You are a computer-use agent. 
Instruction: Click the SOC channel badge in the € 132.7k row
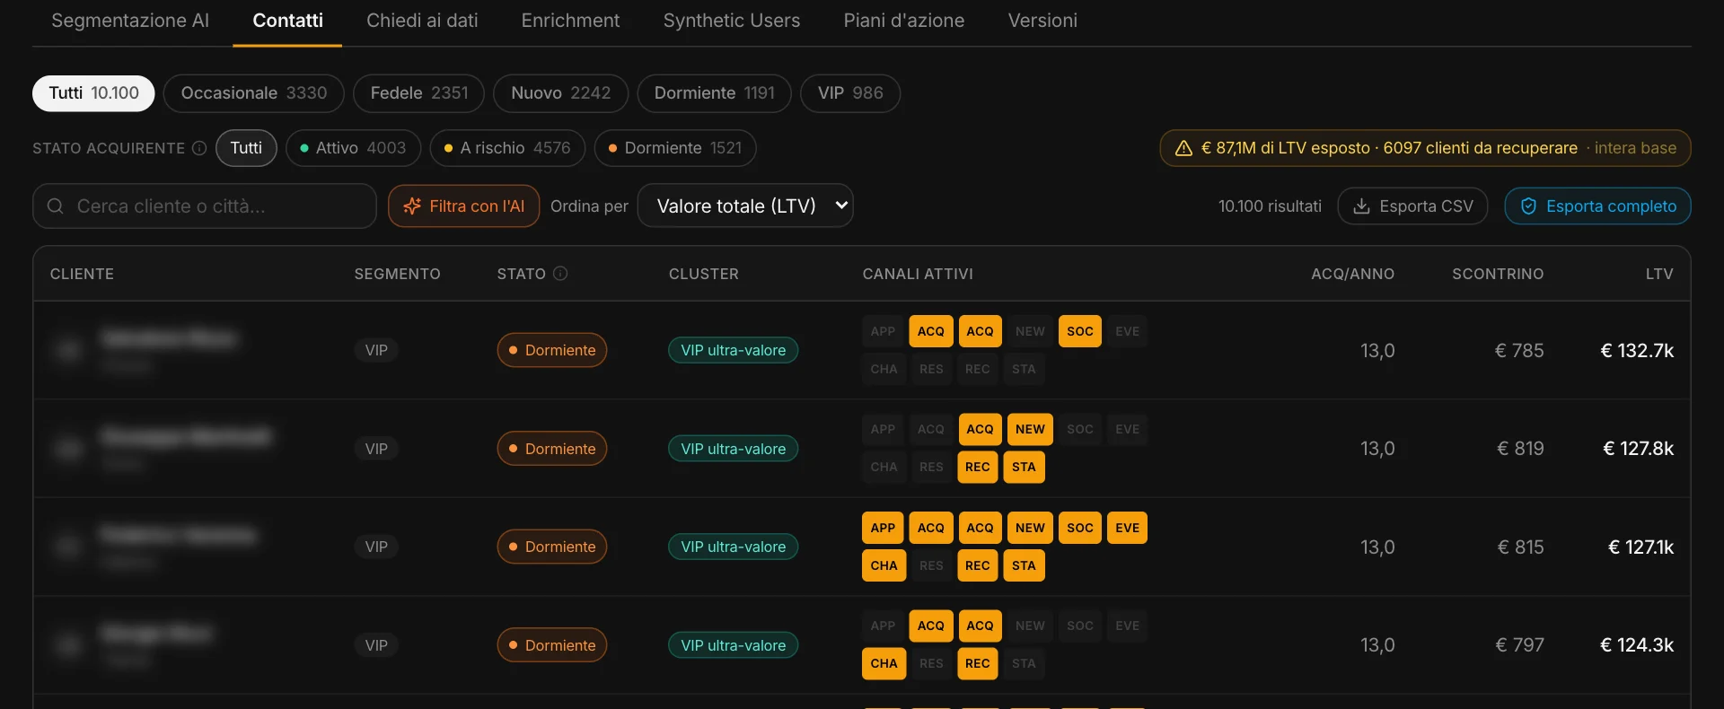point(1080,331)
